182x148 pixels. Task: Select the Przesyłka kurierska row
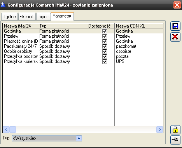pyautogui.click(x=21, y=61)
